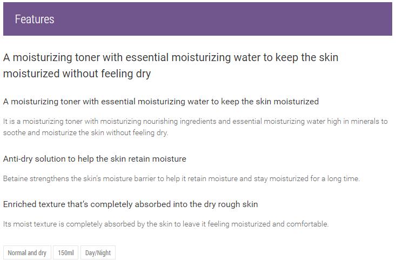Click subheading ending "keep the skin moisturized"
396x266 pixels.
click(x=160, y=102)
